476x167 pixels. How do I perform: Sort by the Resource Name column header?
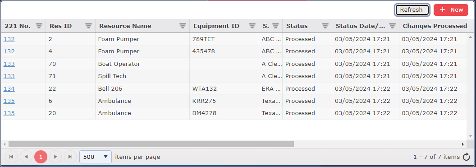125,26
